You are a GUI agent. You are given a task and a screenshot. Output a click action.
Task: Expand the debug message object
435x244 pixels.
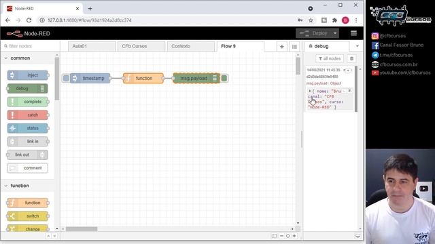[x=310, y=91]
